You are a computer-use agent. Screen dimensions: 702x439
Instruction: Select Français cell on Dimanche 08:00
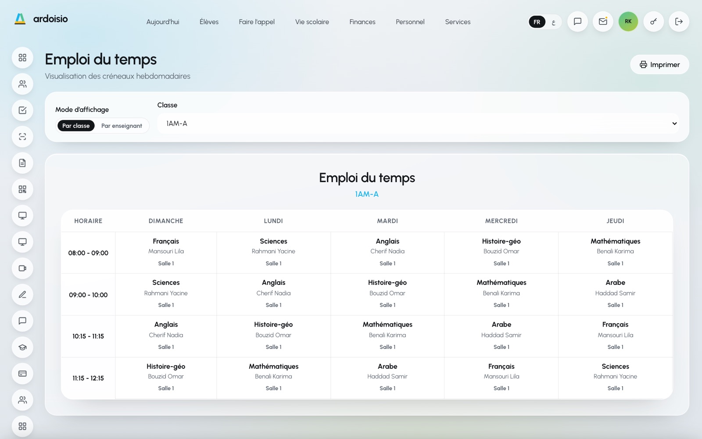[166, 252]
